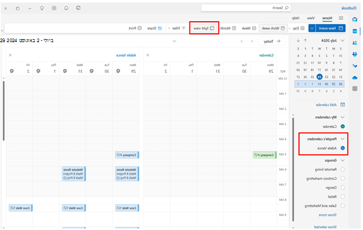The height and width of the screenshot is (230, 363).
Task: Click the lightbulb tips icon in the title bar
Action: click(42, 8)
